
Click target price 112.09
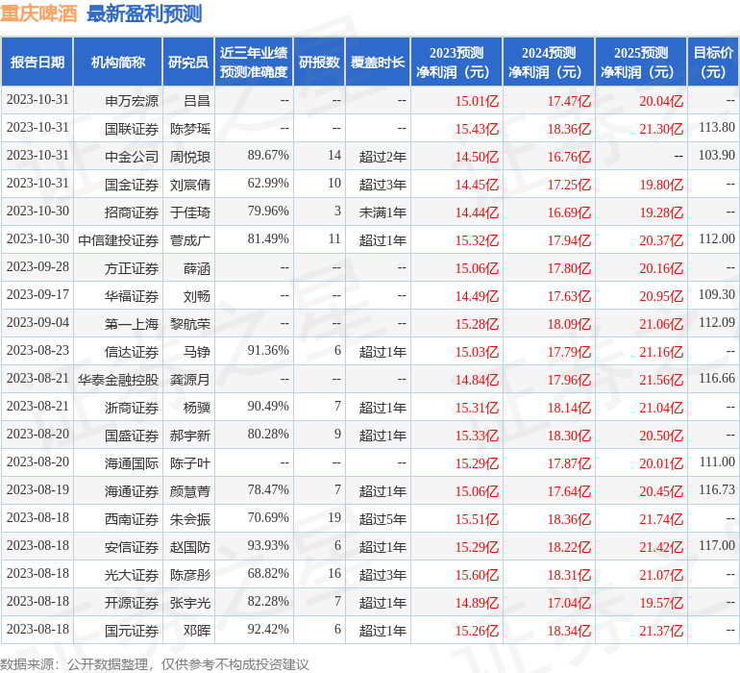[717, 323]
